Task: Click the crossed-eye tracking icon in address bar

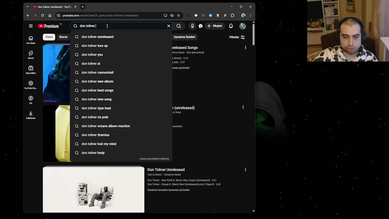Action: [x=172, y=16]
